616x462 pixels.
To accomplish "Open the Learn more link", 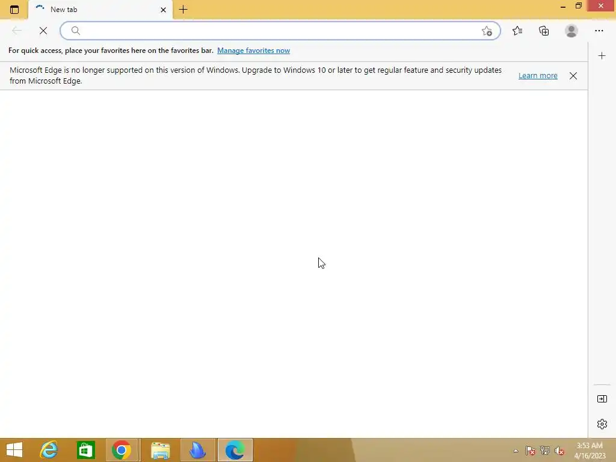I will pyautogui.click(x=538, y=75).
